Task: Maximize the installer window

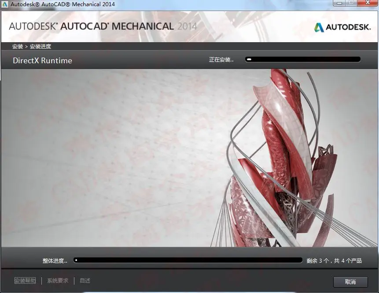Action: coord(351,3)
